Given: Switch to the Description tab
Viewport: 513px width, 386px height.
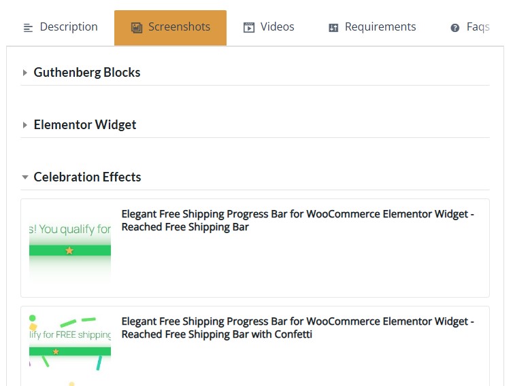Looking at the screenshot, I should click(68, 27).
